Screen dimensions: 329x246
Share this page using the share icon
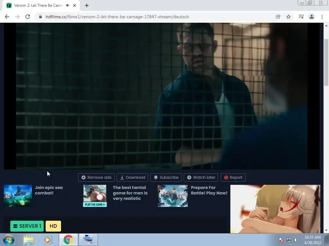pos(278,17)
